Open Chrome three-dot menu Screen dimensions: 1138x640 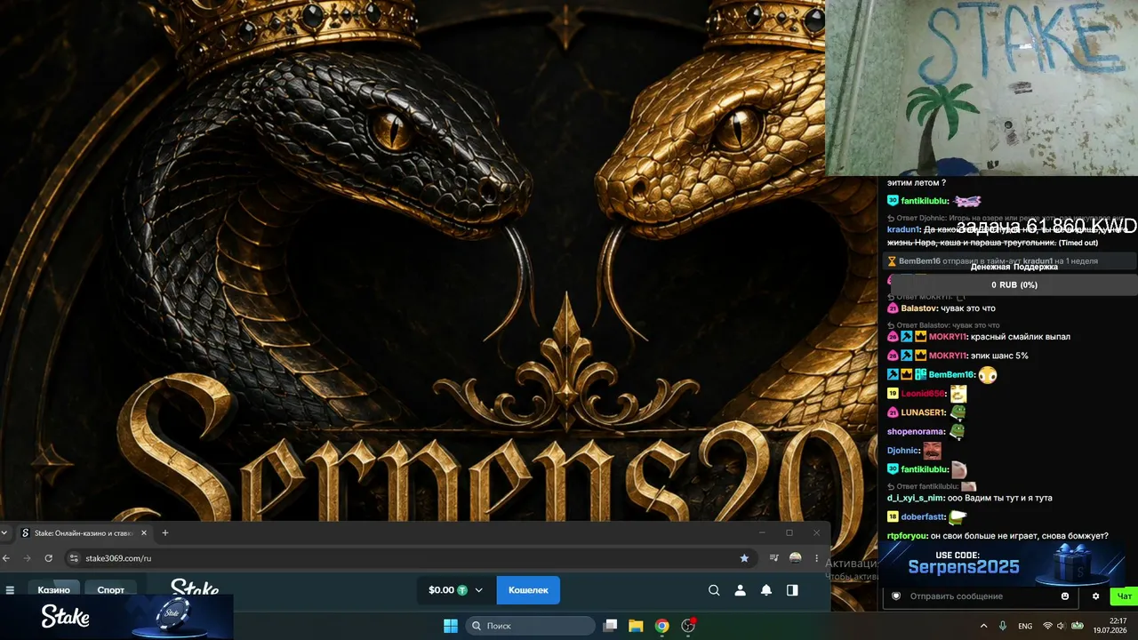point(816,558)
